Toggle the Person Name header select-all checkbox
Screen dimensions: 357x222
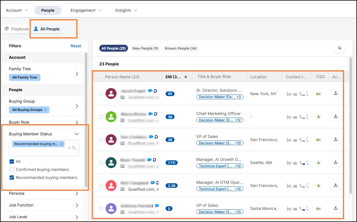click(x=101, y=77)
